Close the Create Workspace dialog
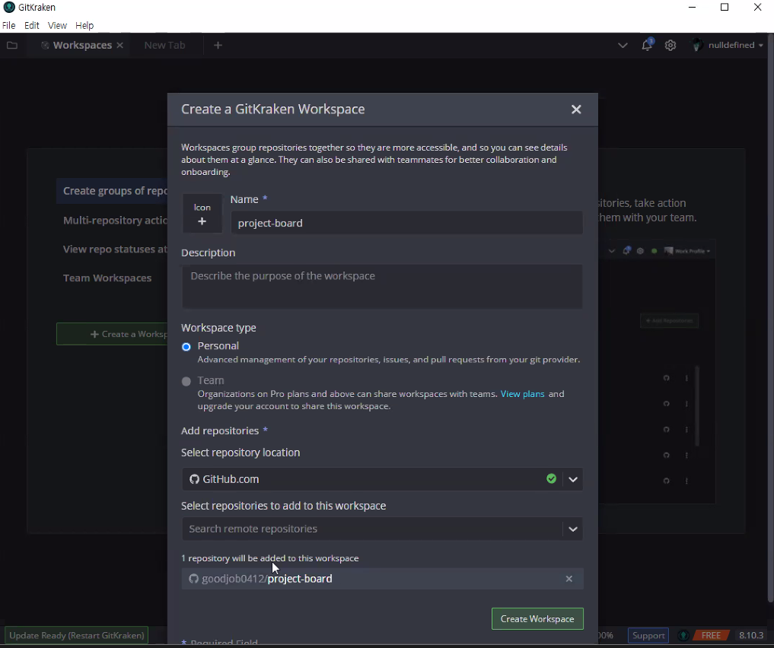 point(576,110)
